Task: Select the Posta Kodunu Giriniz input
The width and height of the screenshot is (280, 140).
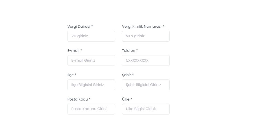Action: (x=91, y=109)
